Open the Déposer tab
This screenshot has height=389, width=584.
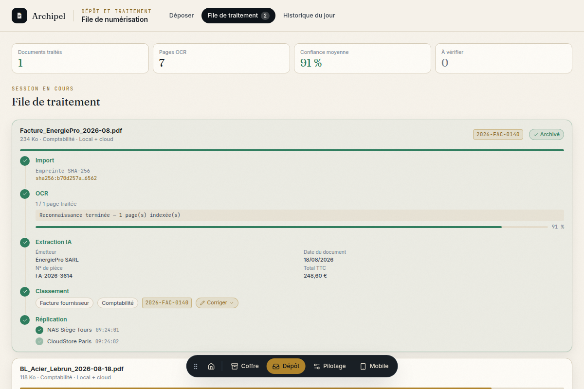pyautogui.click(x=182, y=16)
